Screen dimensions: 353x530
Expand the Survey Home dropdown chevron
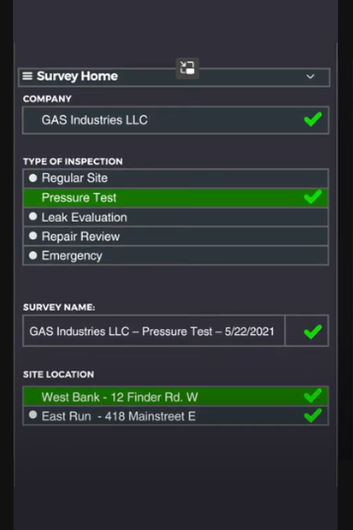tap(310, 76)
